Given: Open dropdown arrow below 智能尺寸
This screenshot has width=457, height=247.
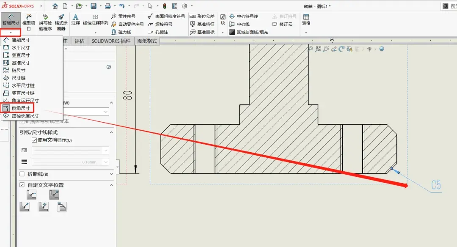Looking at the screenshot, I should (x=11, y=32).
